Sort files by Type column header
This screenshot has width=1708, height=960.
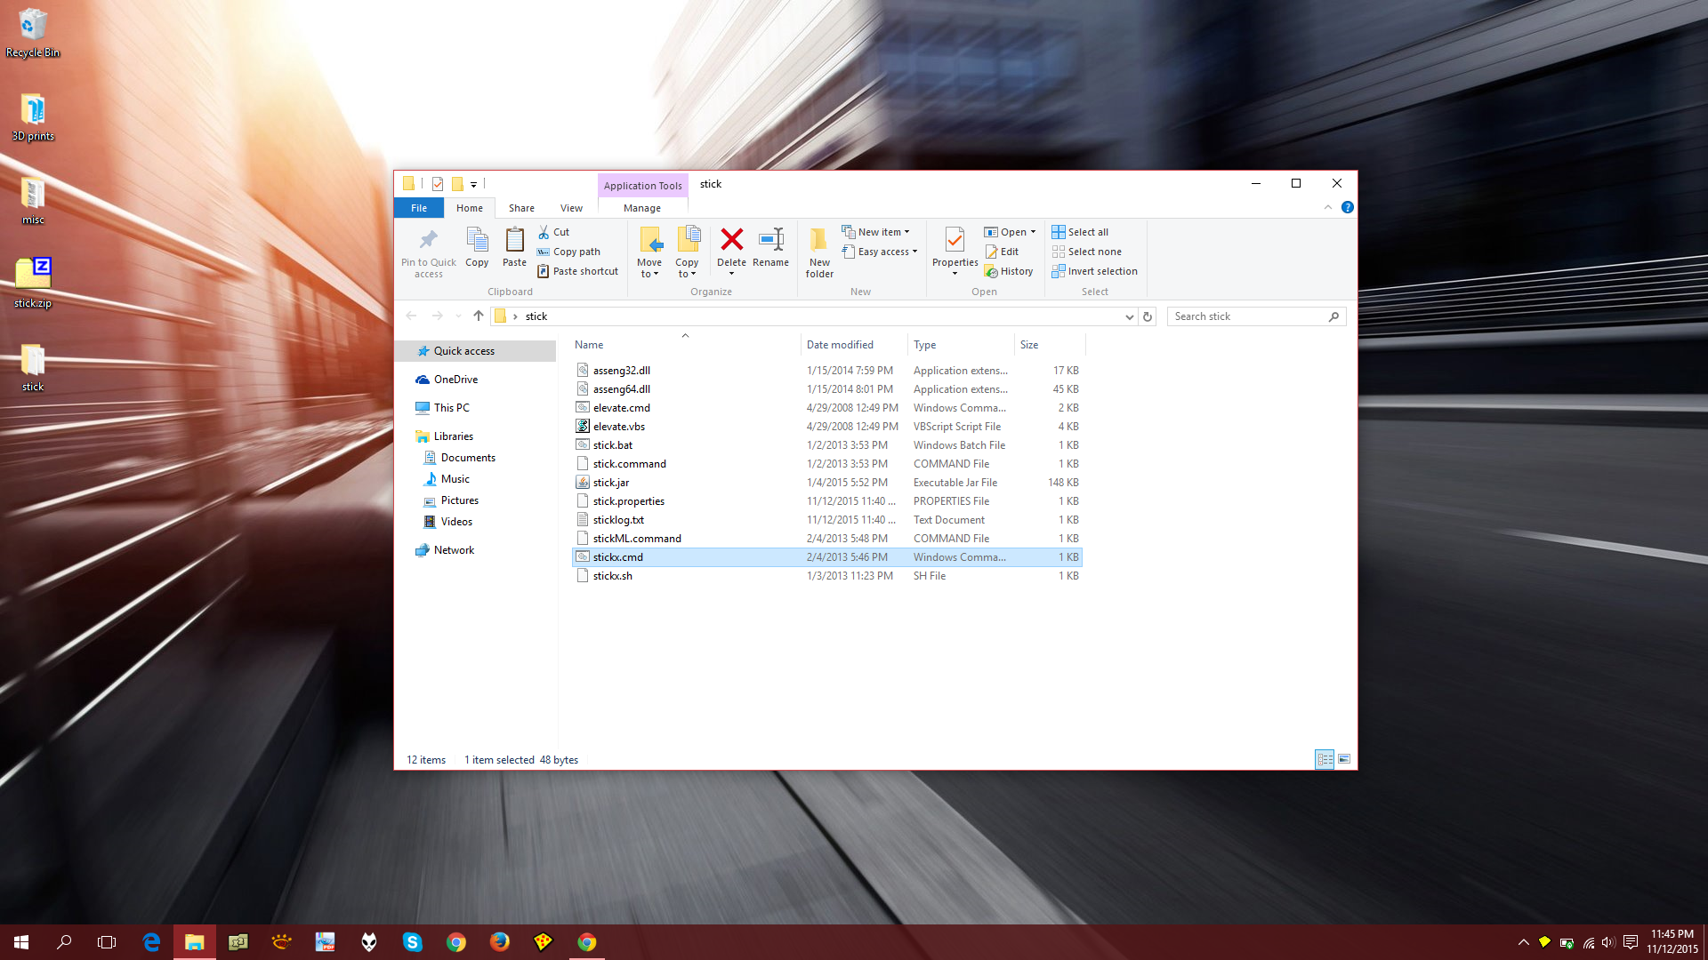tap(961, 345)
